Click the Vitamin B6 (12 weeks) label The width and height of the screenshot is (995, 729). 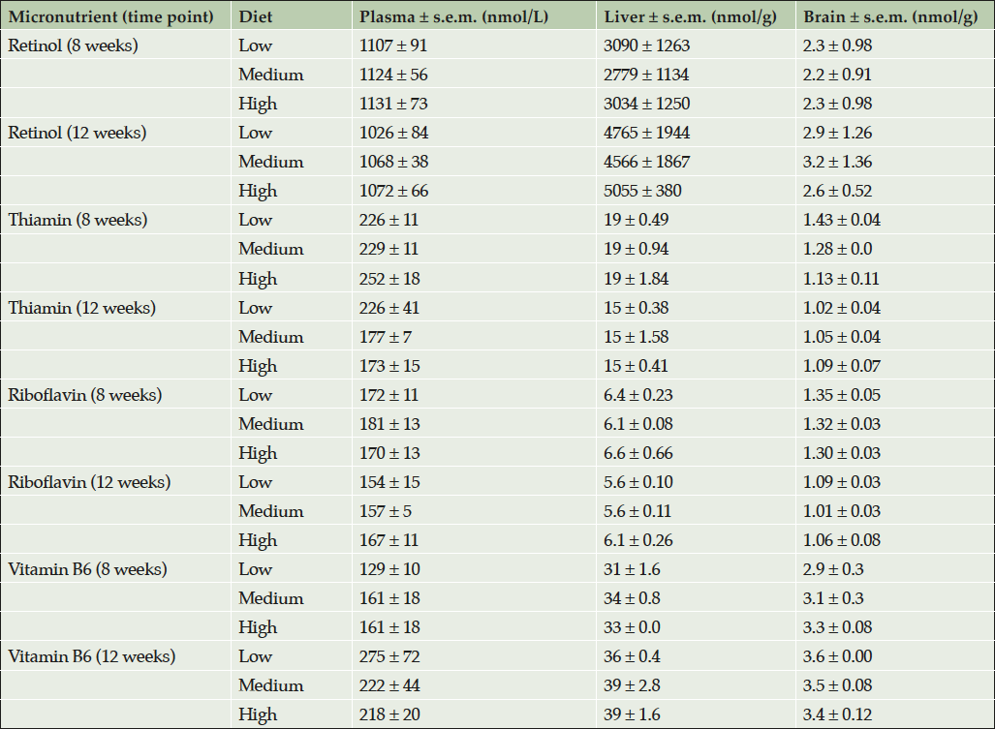coord(91,656)
